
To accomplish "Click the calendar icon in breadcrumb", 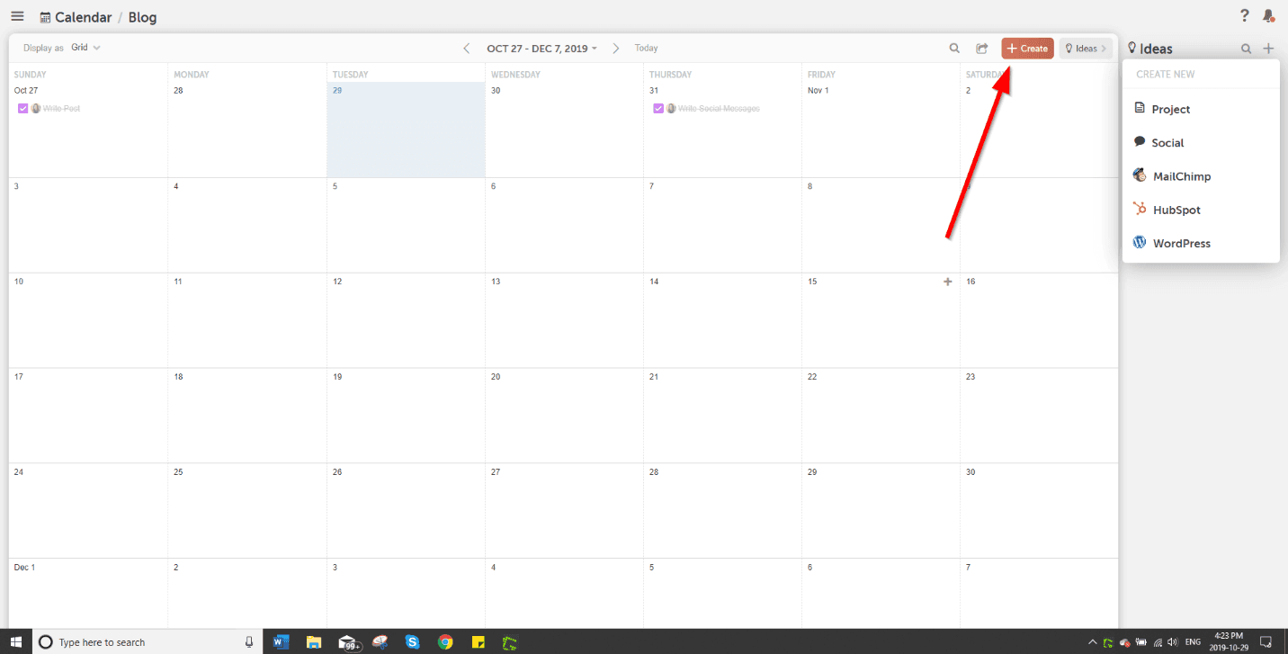I will pos(45,17).
